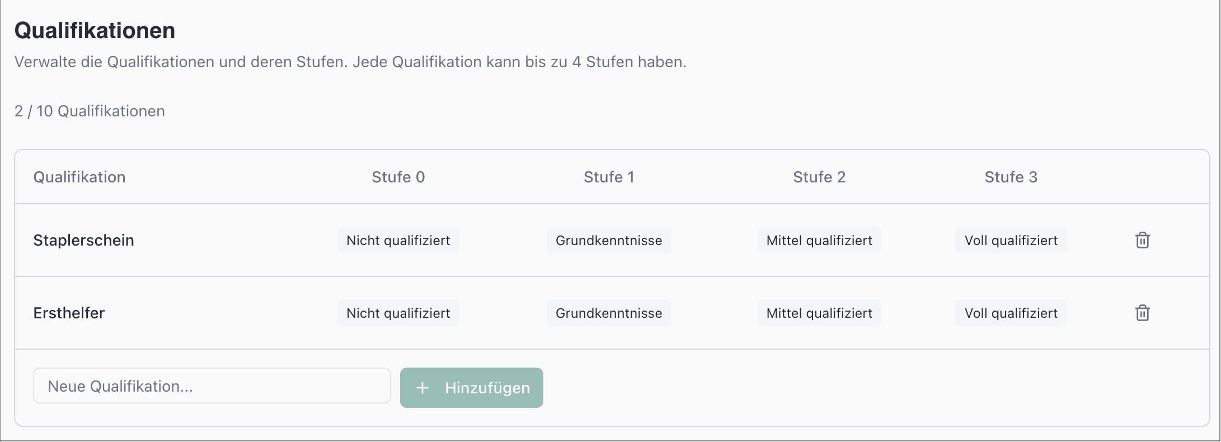Image resolution: width=1221 pixels, height=442 pixels.
Task: Click the Stufe 2 column header
Action: tap(819, 177)
